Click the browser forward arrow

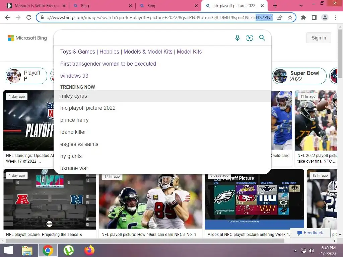click(x=18, y=17)
